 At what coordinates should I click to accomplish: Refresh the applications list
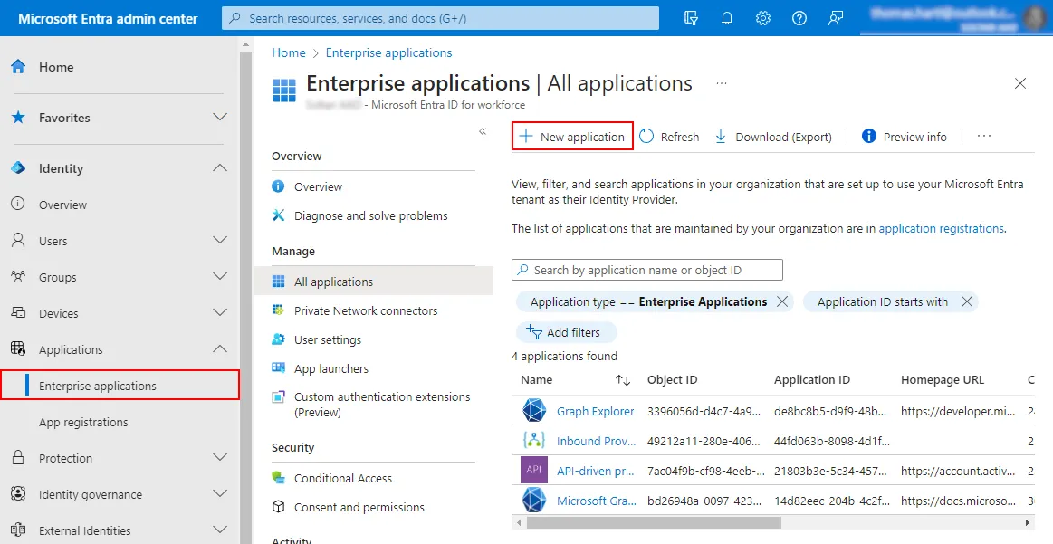coord(670,136)
